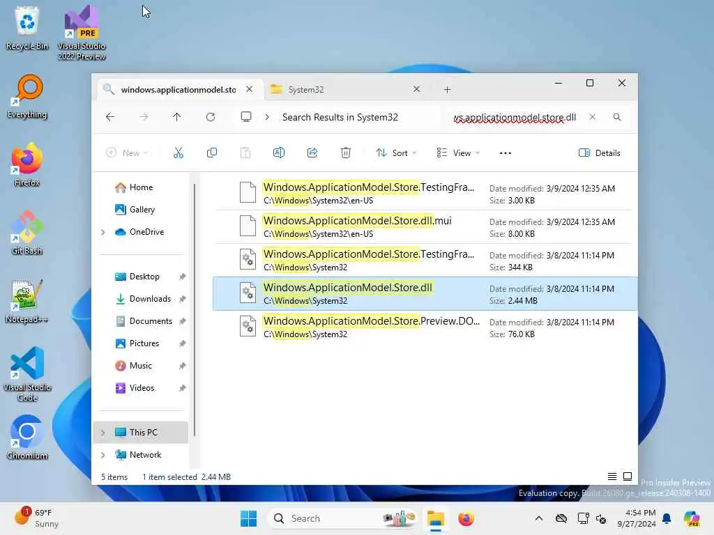The image size is (714, 535).
Task: Show hidden system tray icons chevron
Action: [x=539, y=518]
